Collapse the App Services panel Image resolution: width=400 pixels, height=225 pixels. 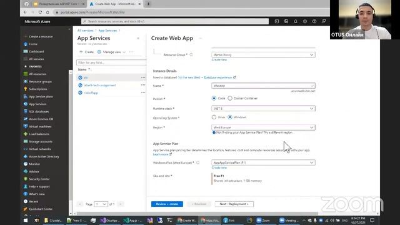(138, 38)
